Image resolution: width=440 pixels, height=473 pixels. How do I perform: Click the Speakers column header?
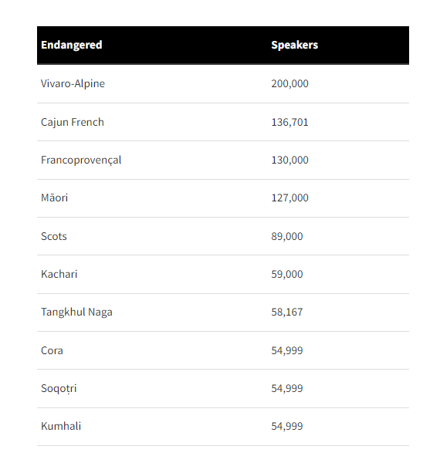[295, 45]
